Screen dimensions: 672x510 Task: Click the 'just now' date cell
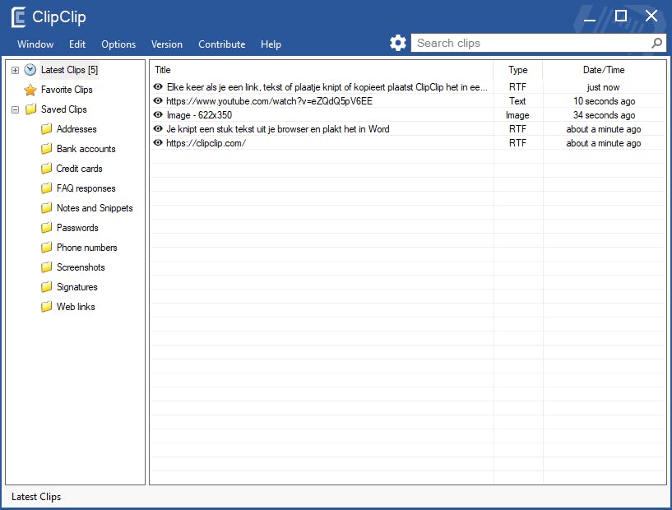[x=604, y=87]
